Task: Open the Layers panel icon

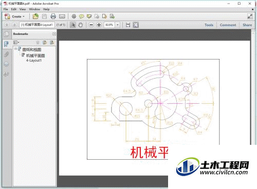Action: 6,64
